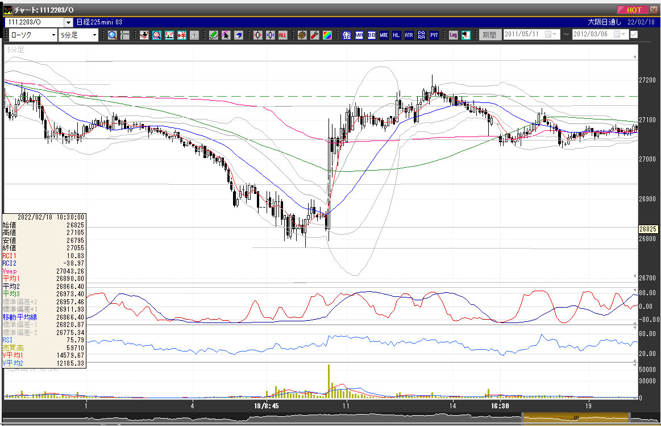The height and width of the screenshot is (426, 661).
Task: Click the small arrow above the RCI 80.00 label
Action: coord(635,290)
